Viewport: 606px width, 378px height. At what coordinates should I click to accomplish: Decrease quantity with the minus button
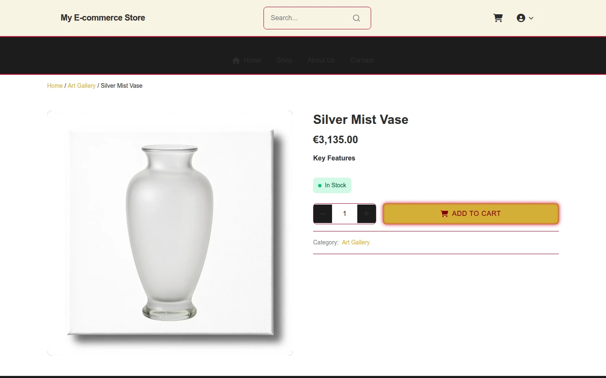click(x=323, y=214)
